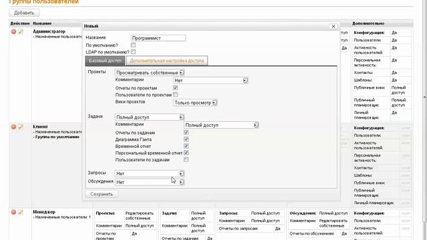
Task: Click Публичные вики label in Администратор row
Action: click(369, 88)
